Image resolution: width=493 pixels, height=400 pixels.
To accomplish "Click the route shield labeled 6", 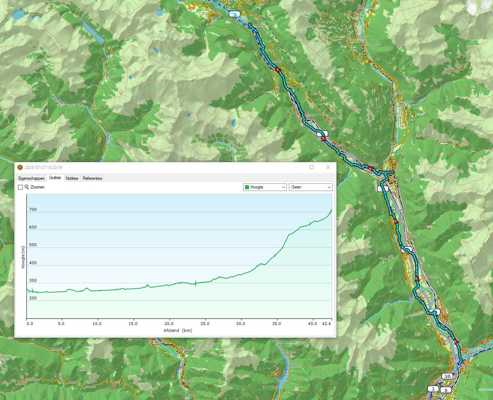I will tap(445, 390).
